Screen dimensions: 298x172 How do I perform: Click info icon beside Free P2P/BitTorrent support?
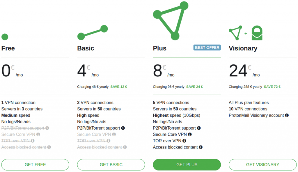pyautogui.click(x=47, y=128)
